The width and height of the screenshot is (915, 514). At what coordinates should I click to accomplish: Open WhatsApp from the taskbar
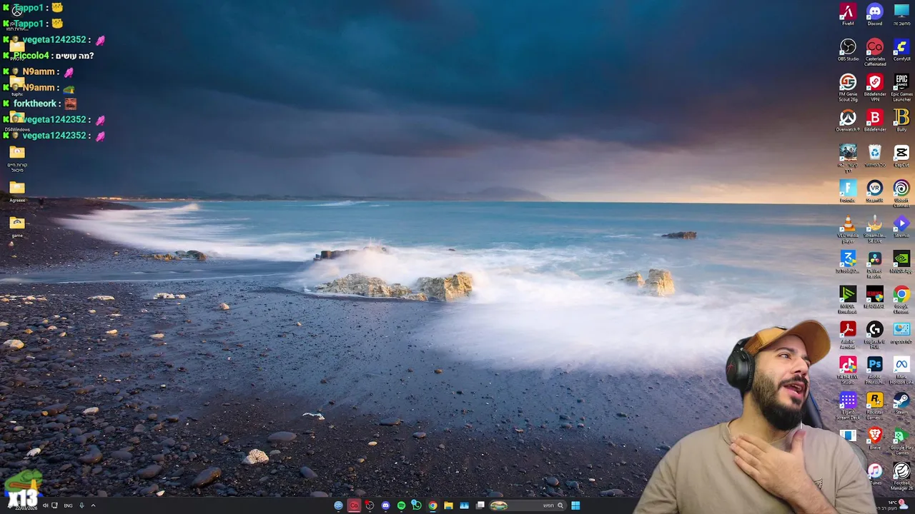pyautogui.click(x=416, y=505)
